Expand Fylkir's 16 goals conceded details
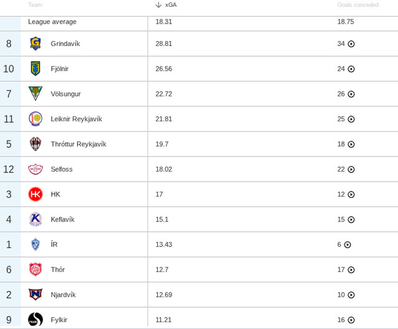 [351, 320]
